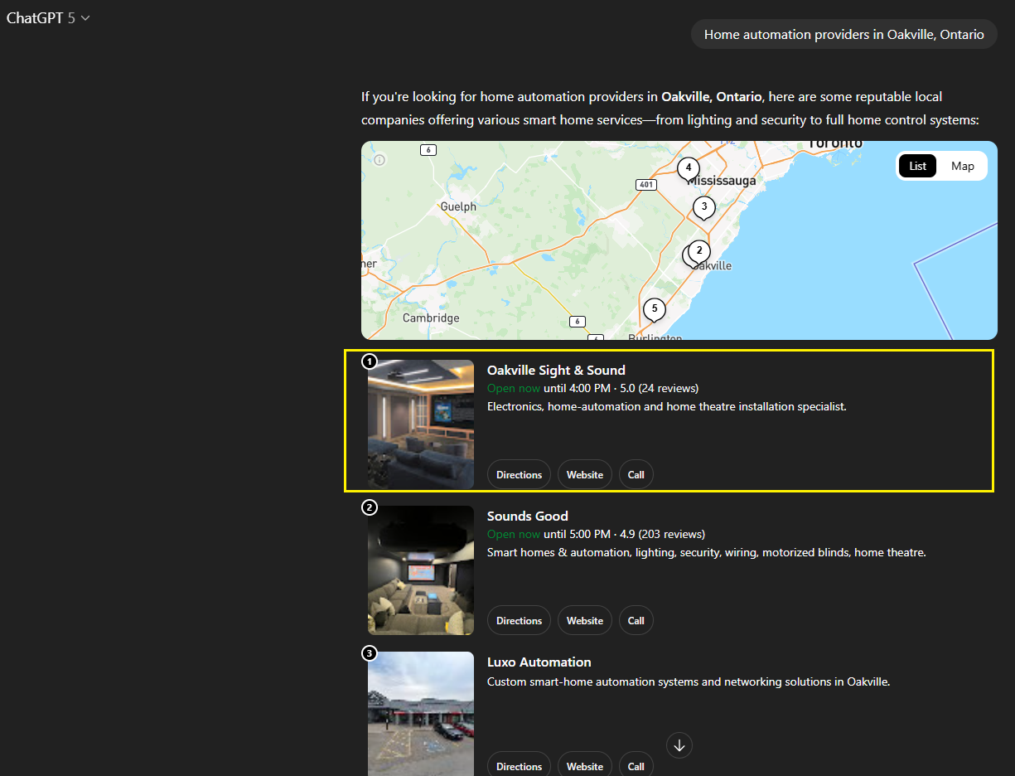Switch to List view toggle
Image resolution: width=1015 pixels, height=776 pixels.
click(x=917, y=166)
